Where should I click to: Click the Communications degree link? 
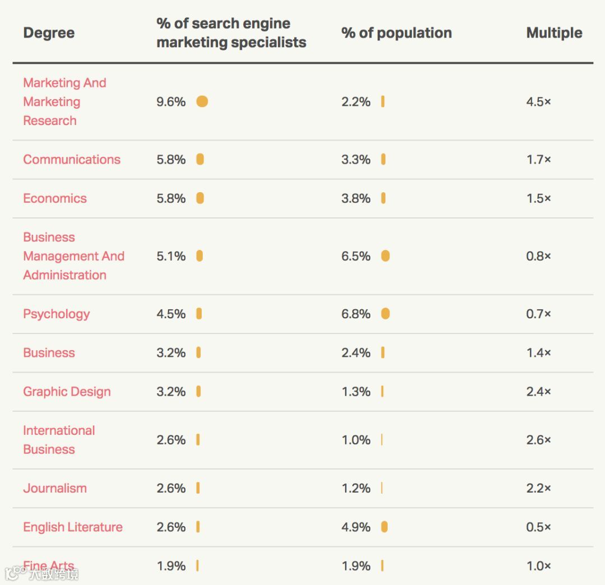tap(72, 159)
